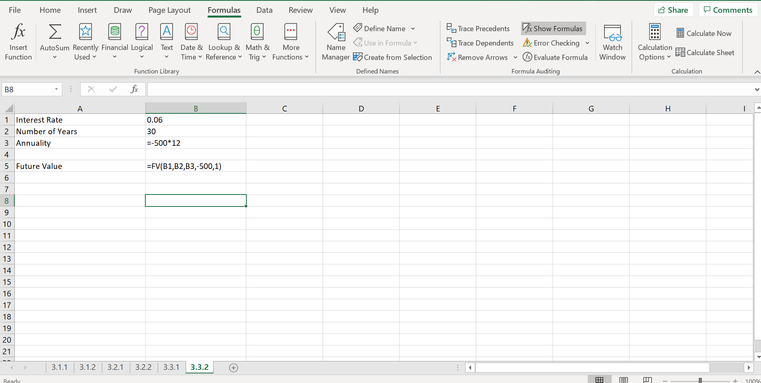Expand the Define Name dropdown arrow

[x=413, y=28]
